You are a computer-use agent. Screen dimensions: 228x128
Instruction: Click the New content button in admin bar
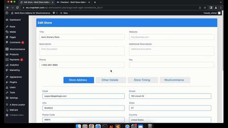tap(64, 13)
